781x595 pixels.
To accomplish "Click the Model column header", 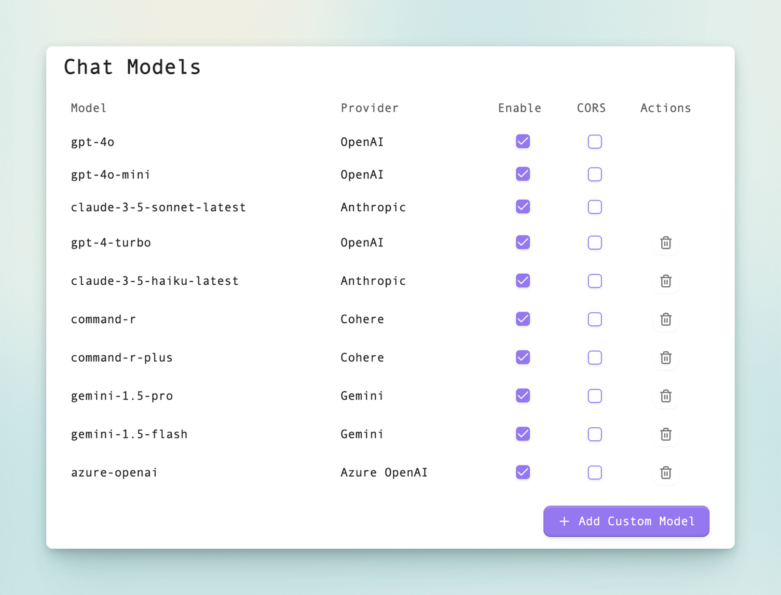I will click(89, 108).
